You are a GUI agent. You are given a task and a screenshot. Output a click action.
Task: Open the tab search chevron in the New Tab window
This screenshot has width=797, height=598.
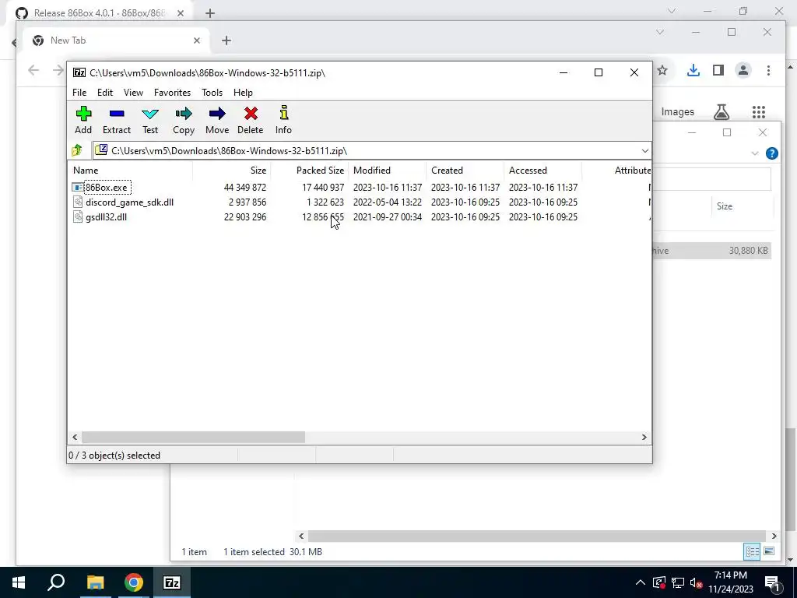pyautogui.click(x=660, y=32)
